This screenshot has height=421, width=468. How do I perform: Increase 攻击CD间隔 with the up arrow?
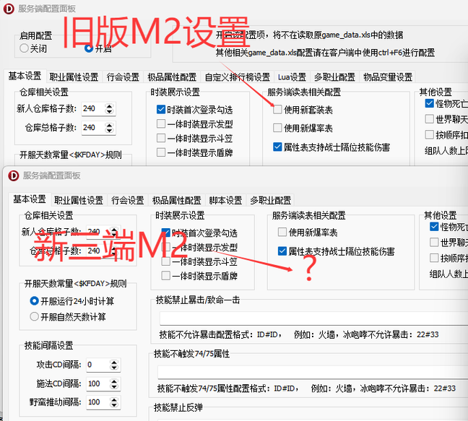[x=114, y=362]
